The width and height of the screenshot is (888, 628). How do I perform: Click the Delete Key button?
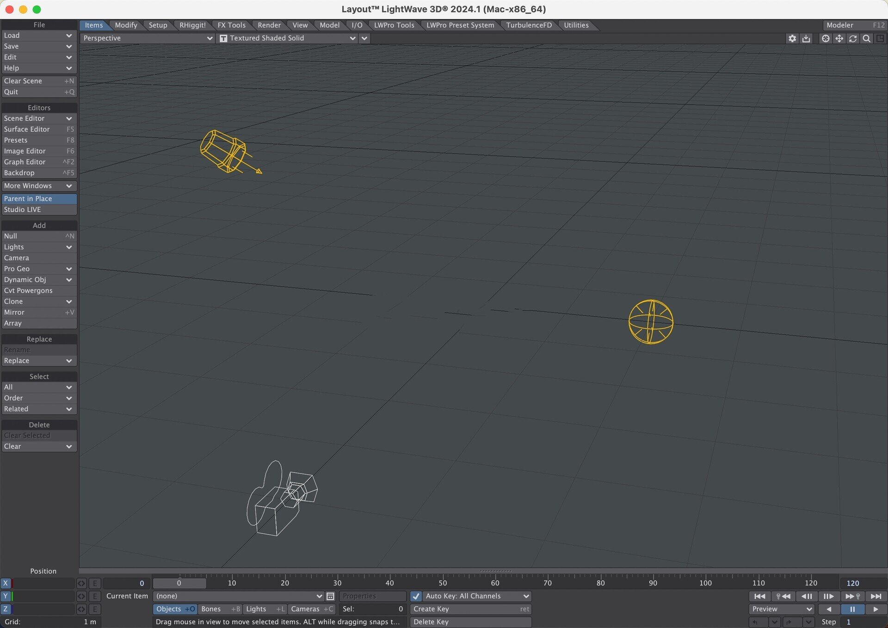pyautogui.click(x=470, y=622)
